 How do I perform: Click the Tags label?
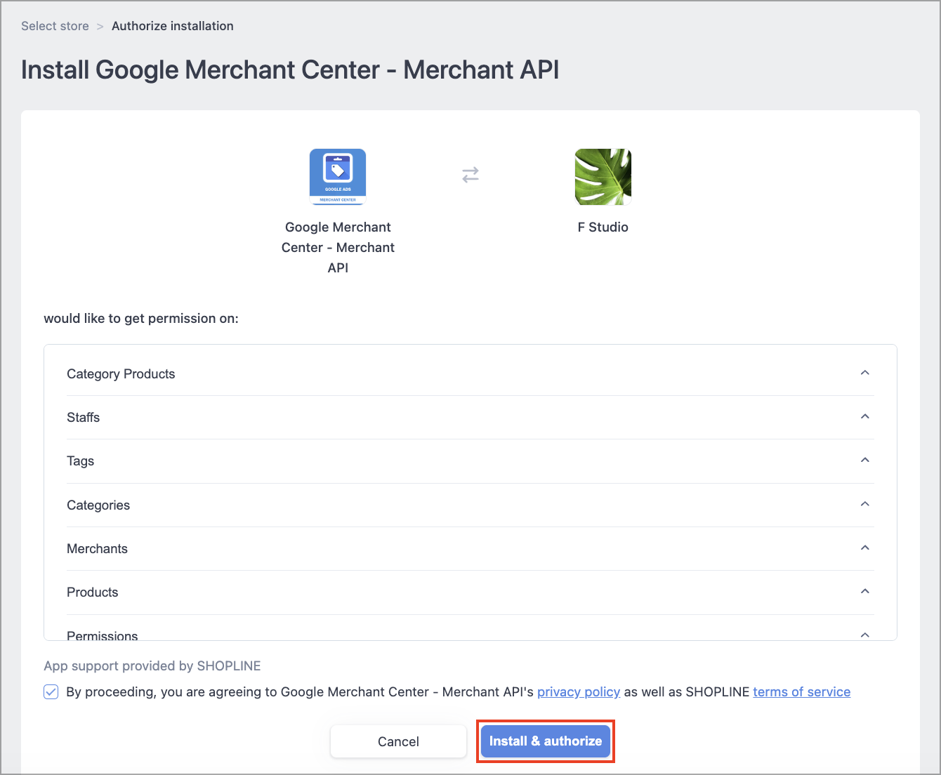(x=81, y=461)
